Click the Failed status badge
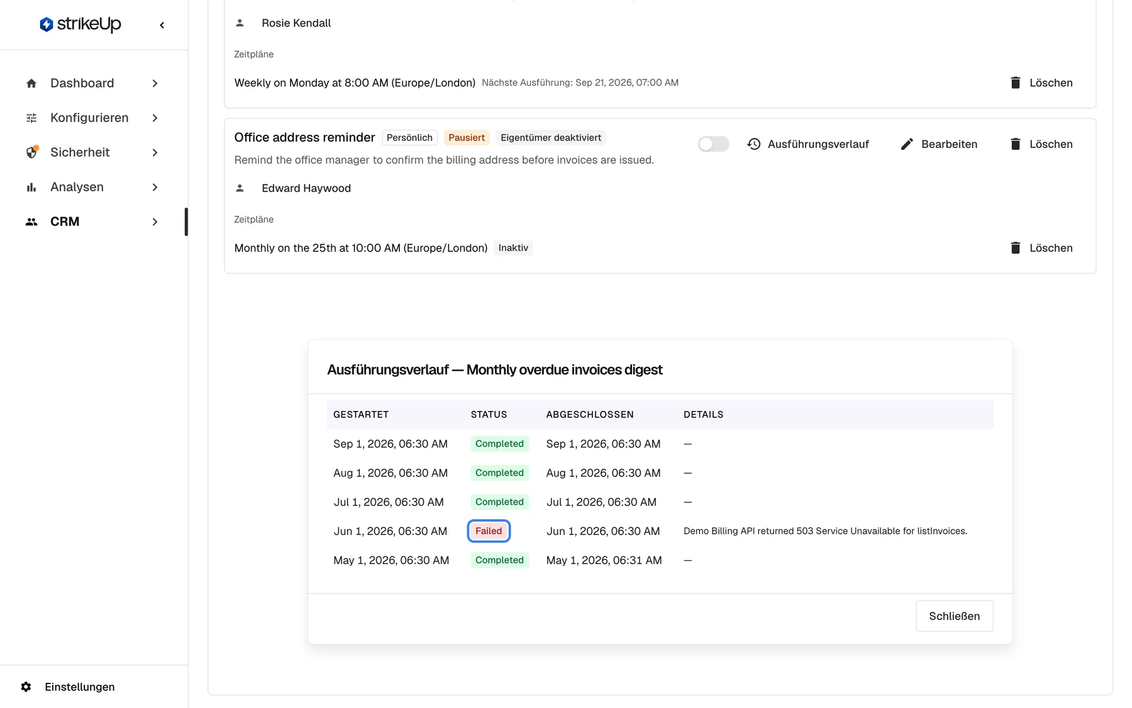Screen dimensions: 1132x708 tap(489, 531)
